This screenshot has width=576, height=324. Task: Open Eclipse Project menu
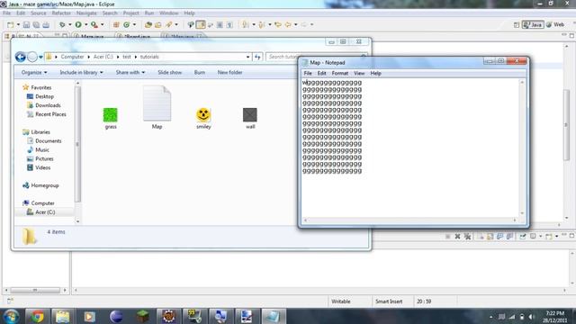[x=130, y=13]
